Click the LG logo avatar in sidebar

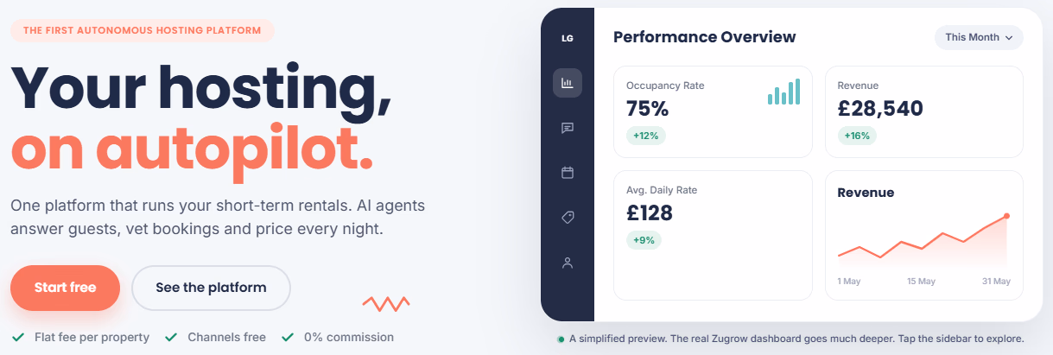pos(568,38)
